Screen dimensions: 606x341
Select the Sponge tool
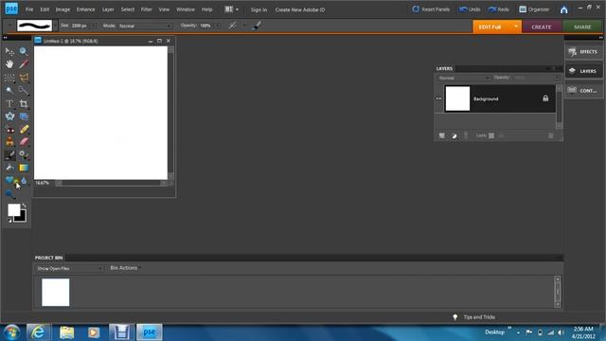pyautogui.click(x=9, y=193)
